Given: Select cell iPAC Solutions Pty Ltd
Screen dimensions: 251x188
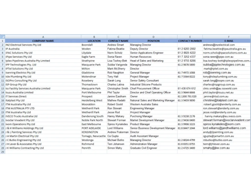Looking at the screenshot, I should point(43,53).
